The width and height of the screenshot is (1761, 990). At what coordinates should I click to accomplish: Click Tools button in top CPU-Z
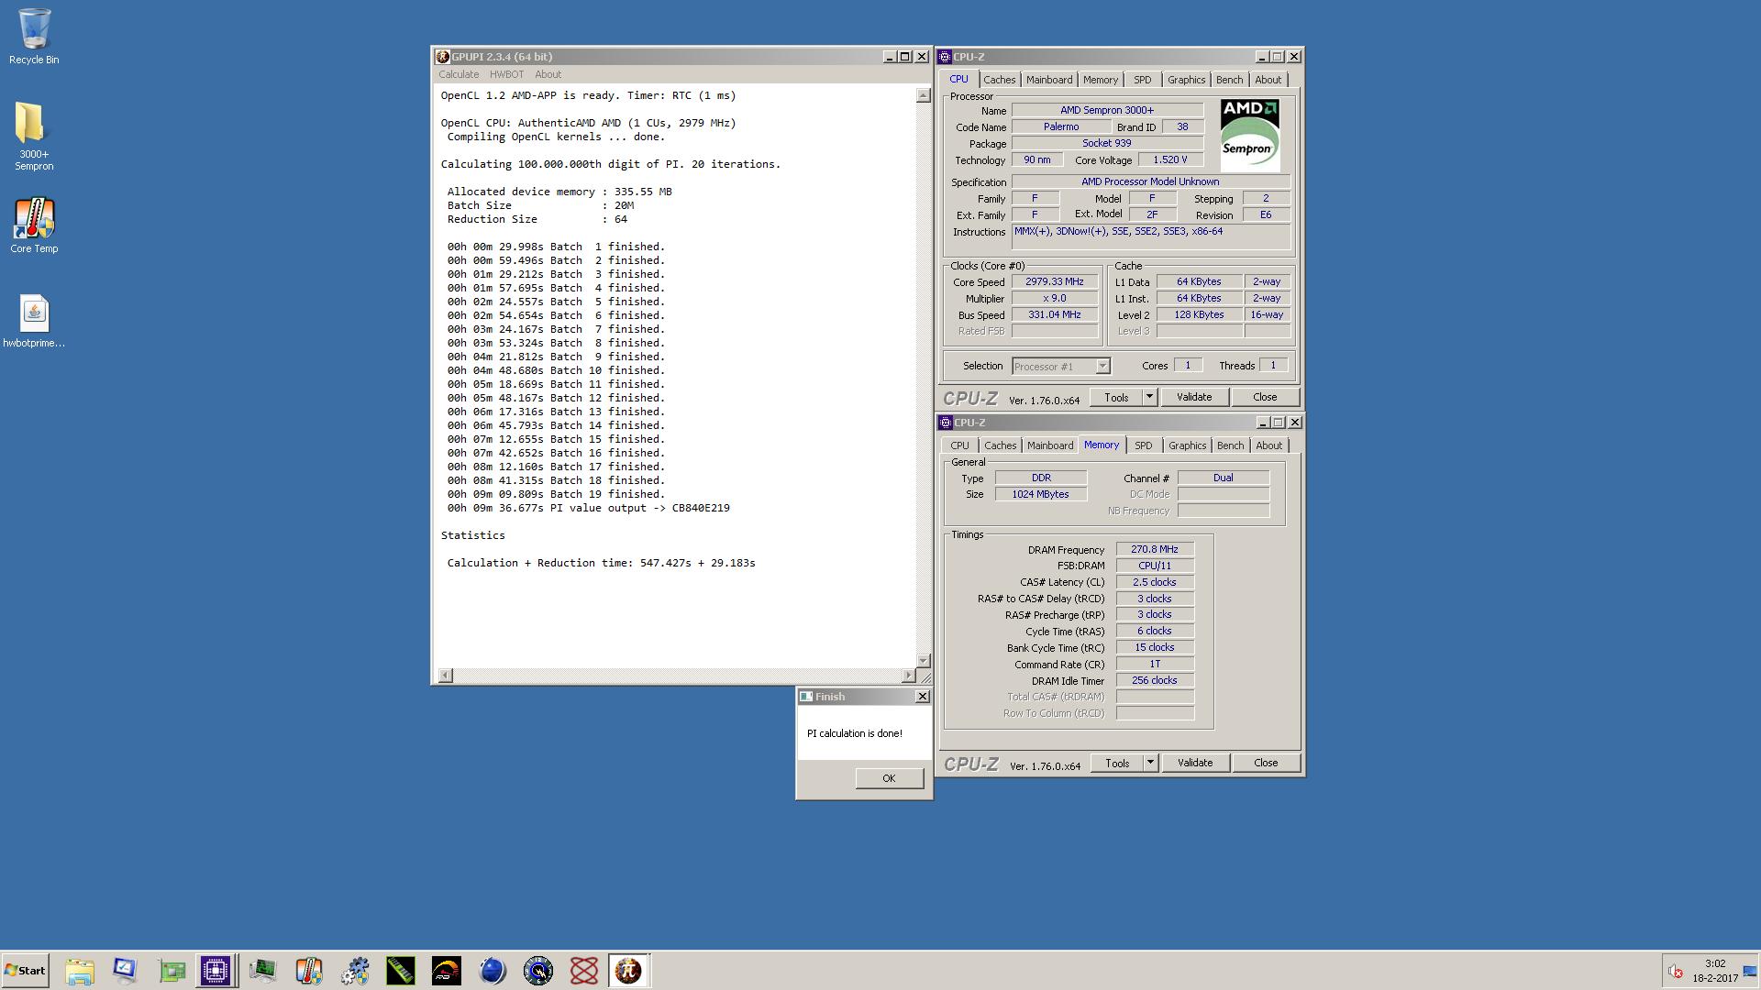coord(1116,397)
